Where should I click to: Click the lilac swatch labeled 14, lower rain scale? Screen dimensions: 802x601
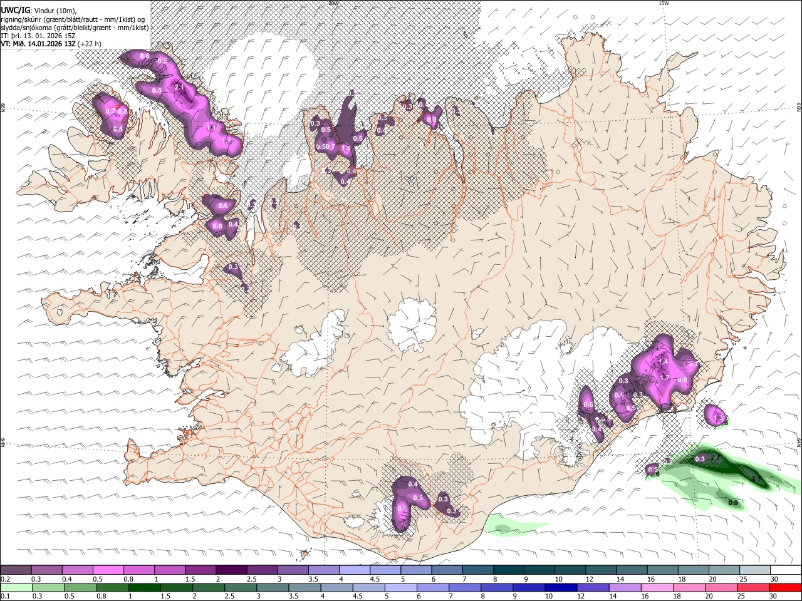(625, 588)
